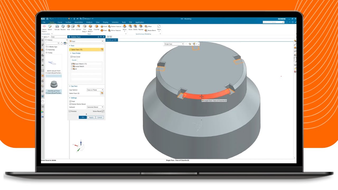The width and height of the screenshot is (338, 190).
Task: Reset the Delete Face dialog
Action: pyautogui.click(x=98, y=37)
